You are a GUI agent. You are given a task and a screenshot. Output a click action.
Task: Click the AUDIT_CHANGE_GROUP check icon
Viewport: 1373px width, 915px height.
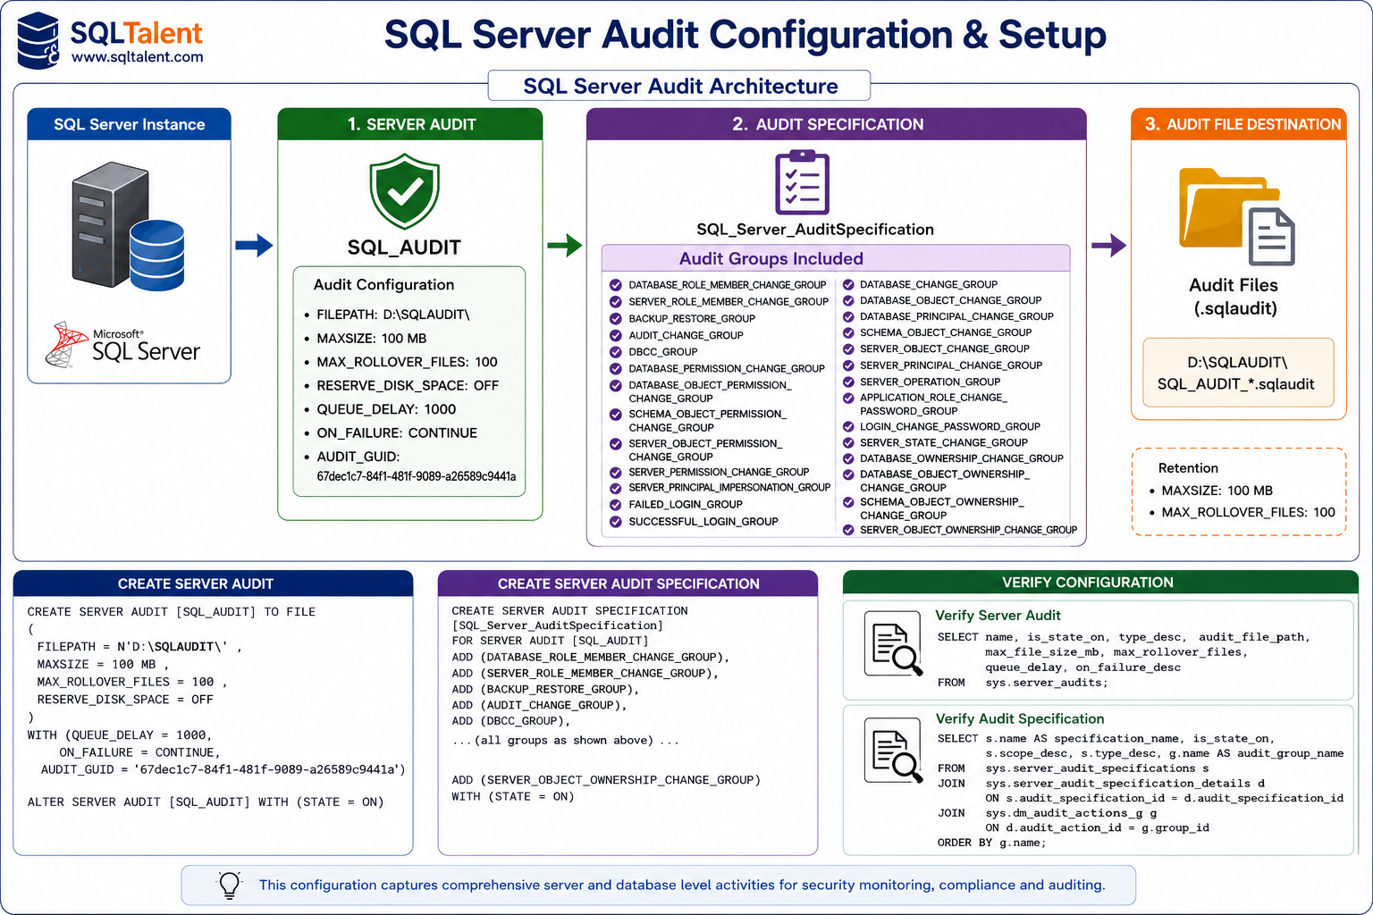pyautogui.click(x=615, y=335)
